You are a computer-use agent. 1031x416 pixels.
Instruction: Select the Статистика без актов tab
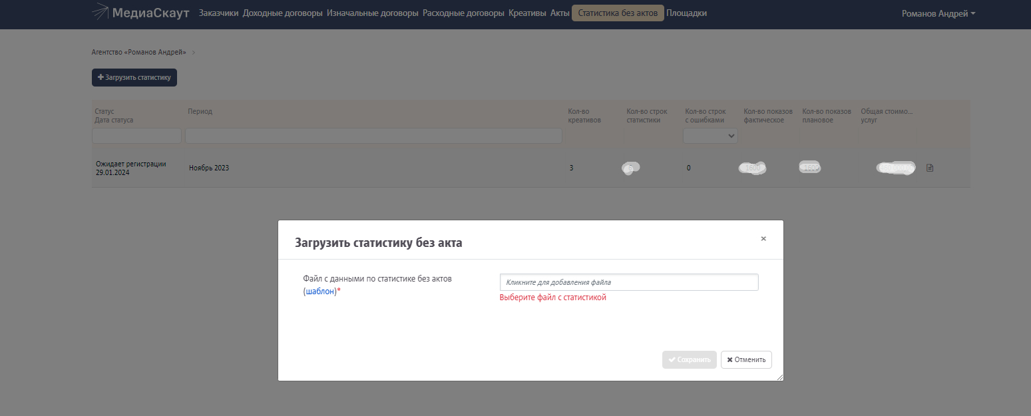pos(618,13)
